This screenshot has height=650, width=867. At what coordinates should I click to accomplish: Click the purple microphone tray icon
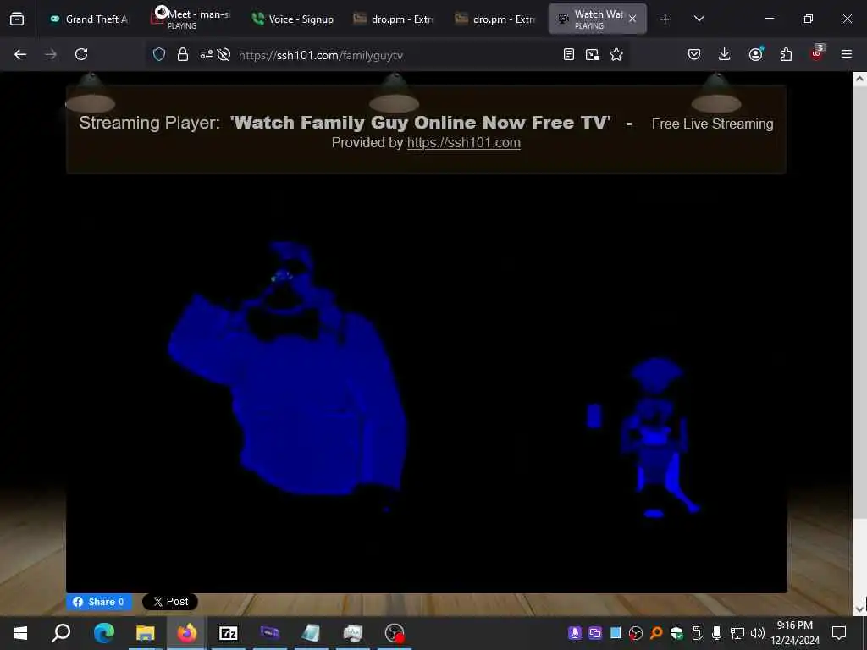tap(575, 633)
